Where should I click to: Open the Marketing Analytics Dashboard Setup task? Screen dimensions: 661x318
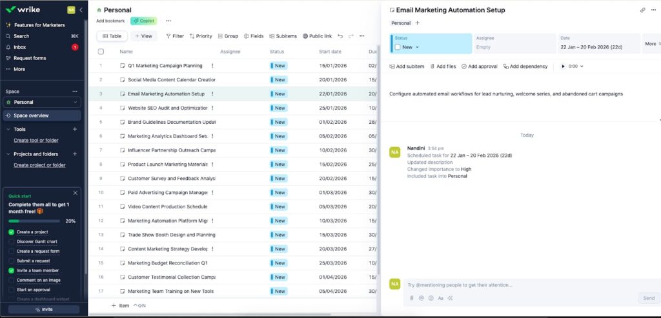click(x=168, y=136)
